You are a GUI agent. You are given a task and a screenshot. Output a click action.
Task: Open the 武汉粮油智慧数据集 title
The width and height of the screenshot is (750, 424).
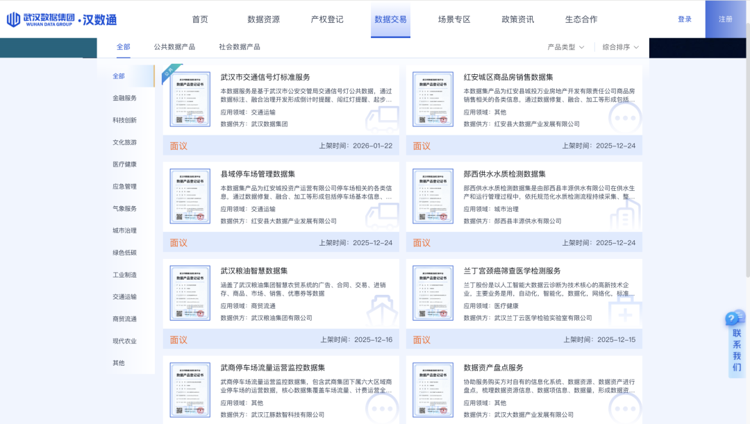pos(253,271)
